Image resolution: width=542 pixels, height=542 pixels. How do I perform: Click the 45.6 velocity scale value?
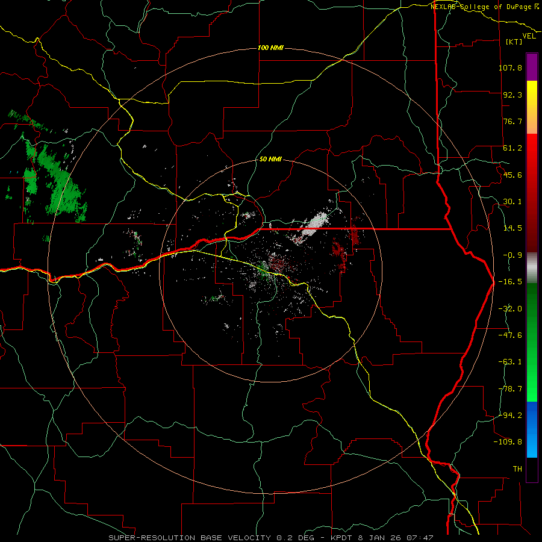512,175
